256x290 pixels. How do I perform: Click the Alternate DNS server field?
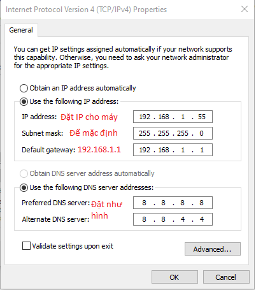point(173,219)
